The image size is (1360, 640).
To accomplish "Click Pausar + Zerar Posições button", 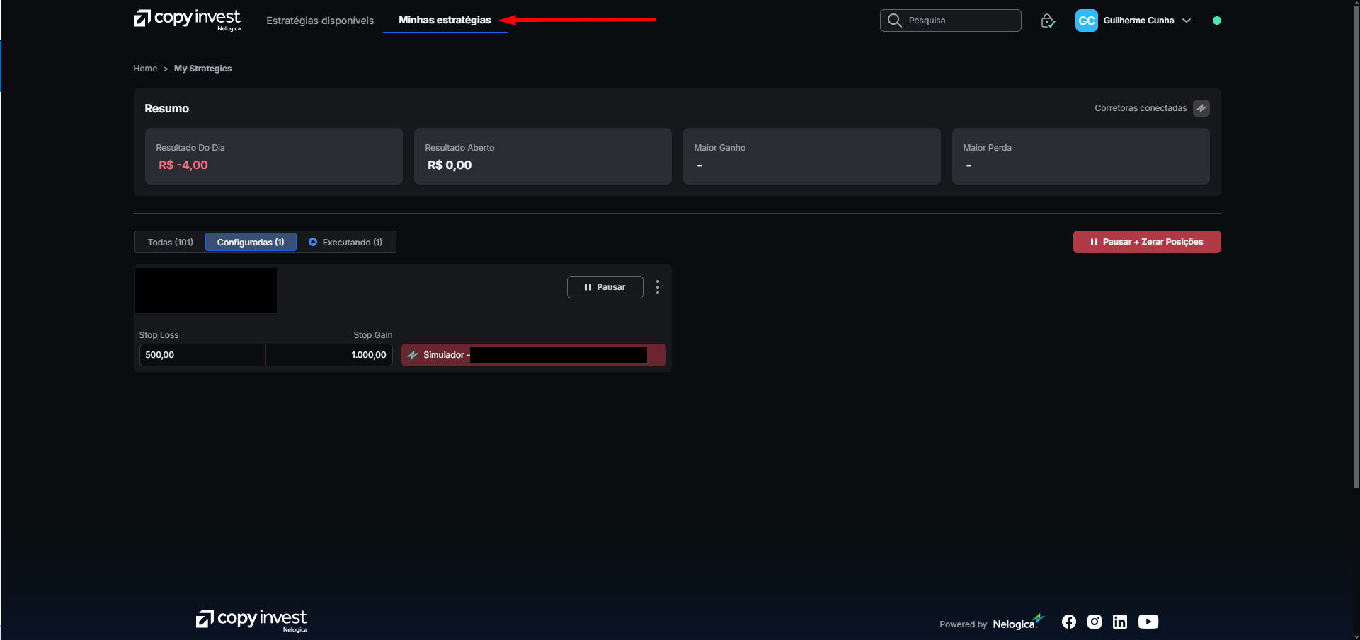I will [1146, 242].
